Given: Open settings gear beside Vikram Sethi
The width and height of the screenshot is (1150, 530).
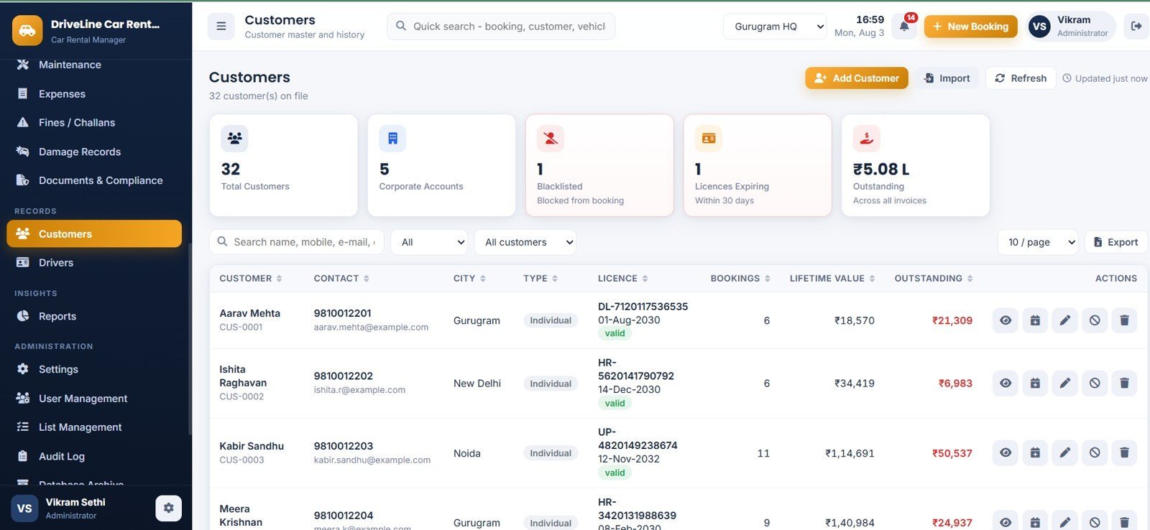Looking at the screenshot, I should click(x=168, y=508).
